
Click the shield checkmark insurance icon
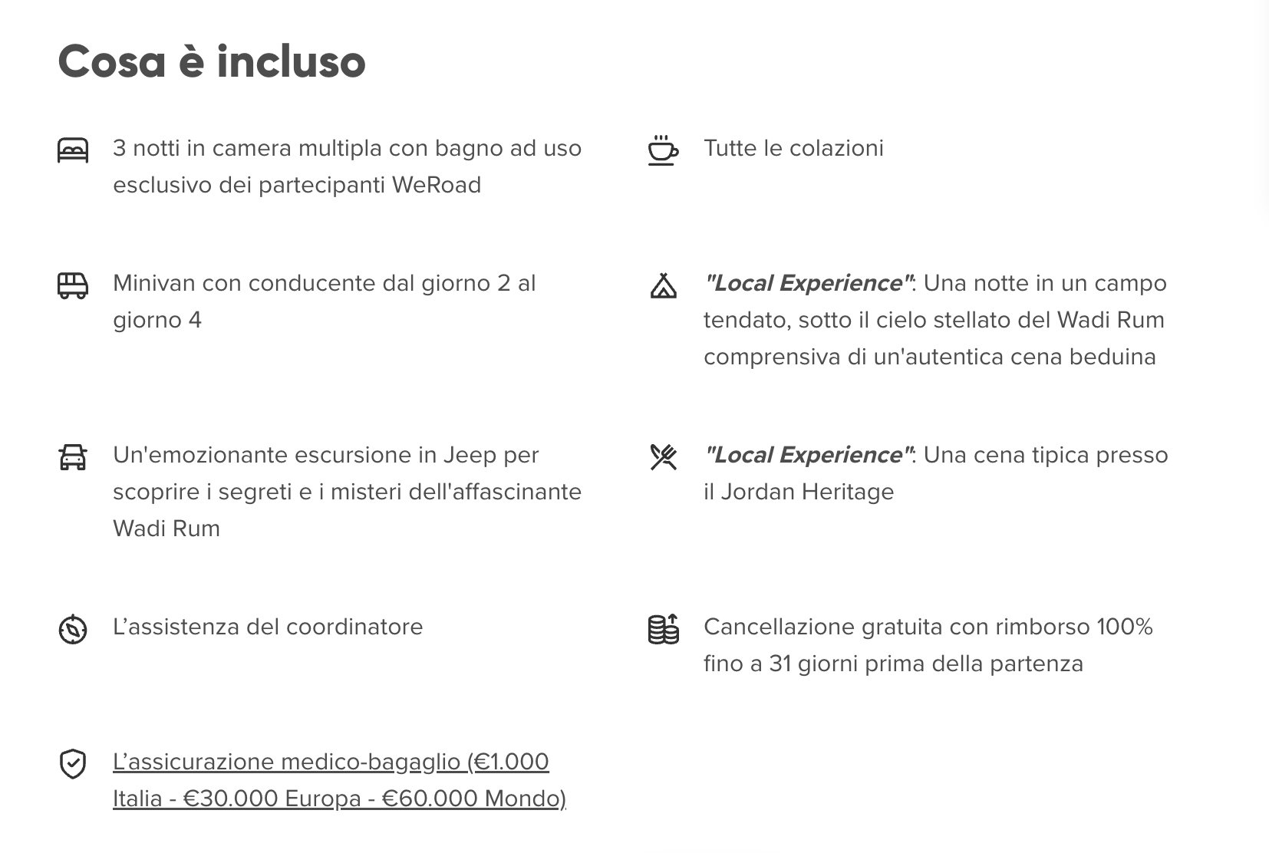click(x=73, y=764)
